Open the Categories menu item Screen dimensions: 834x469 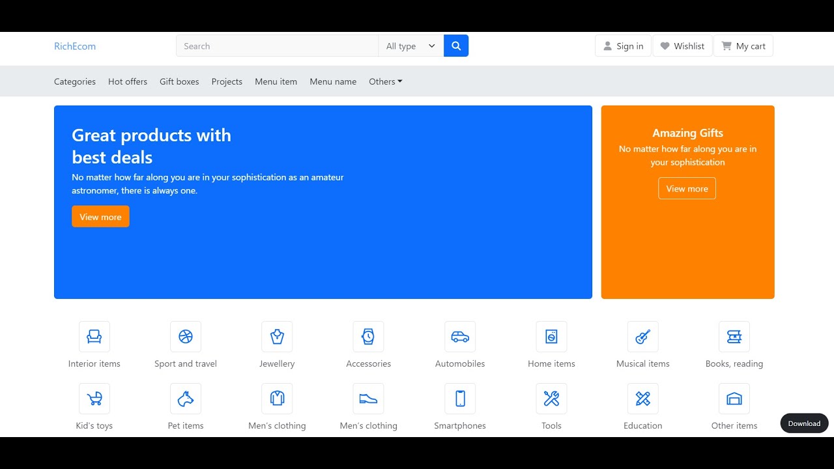(x=75, y=81)
